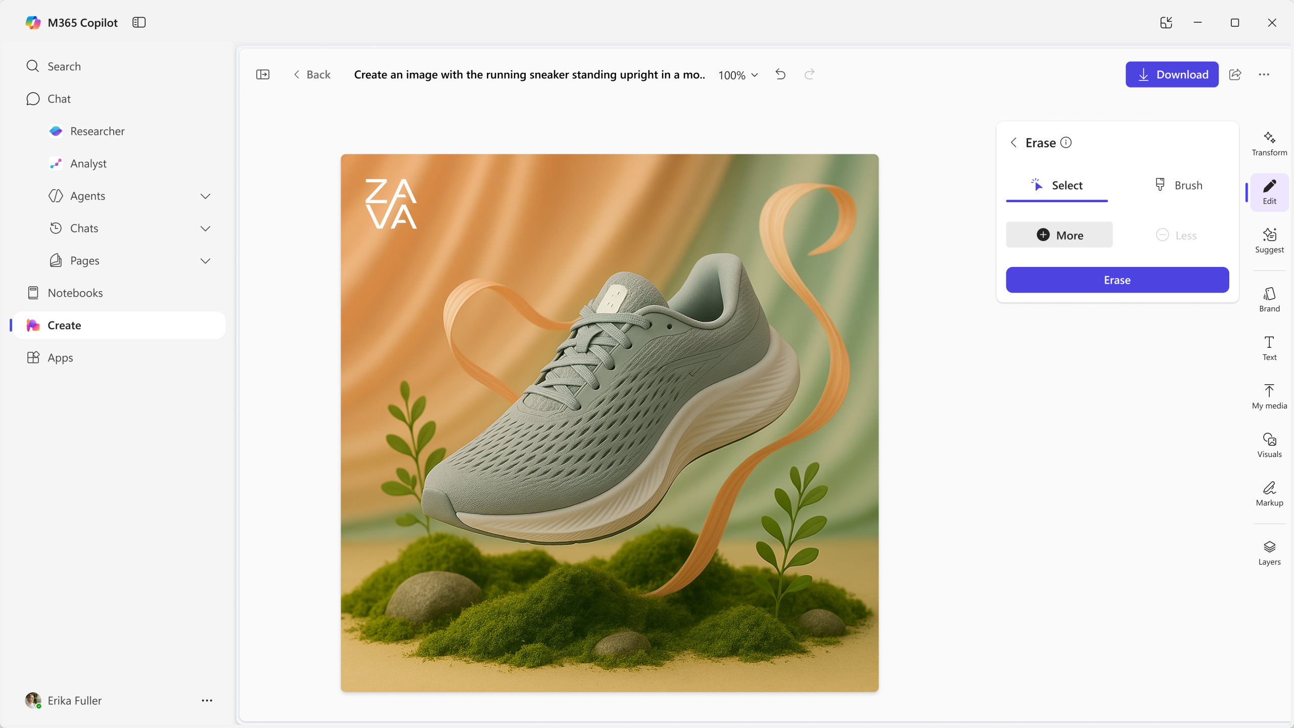Click the Download button
The image size is (1294, 728).
(x=1172, y=74)
